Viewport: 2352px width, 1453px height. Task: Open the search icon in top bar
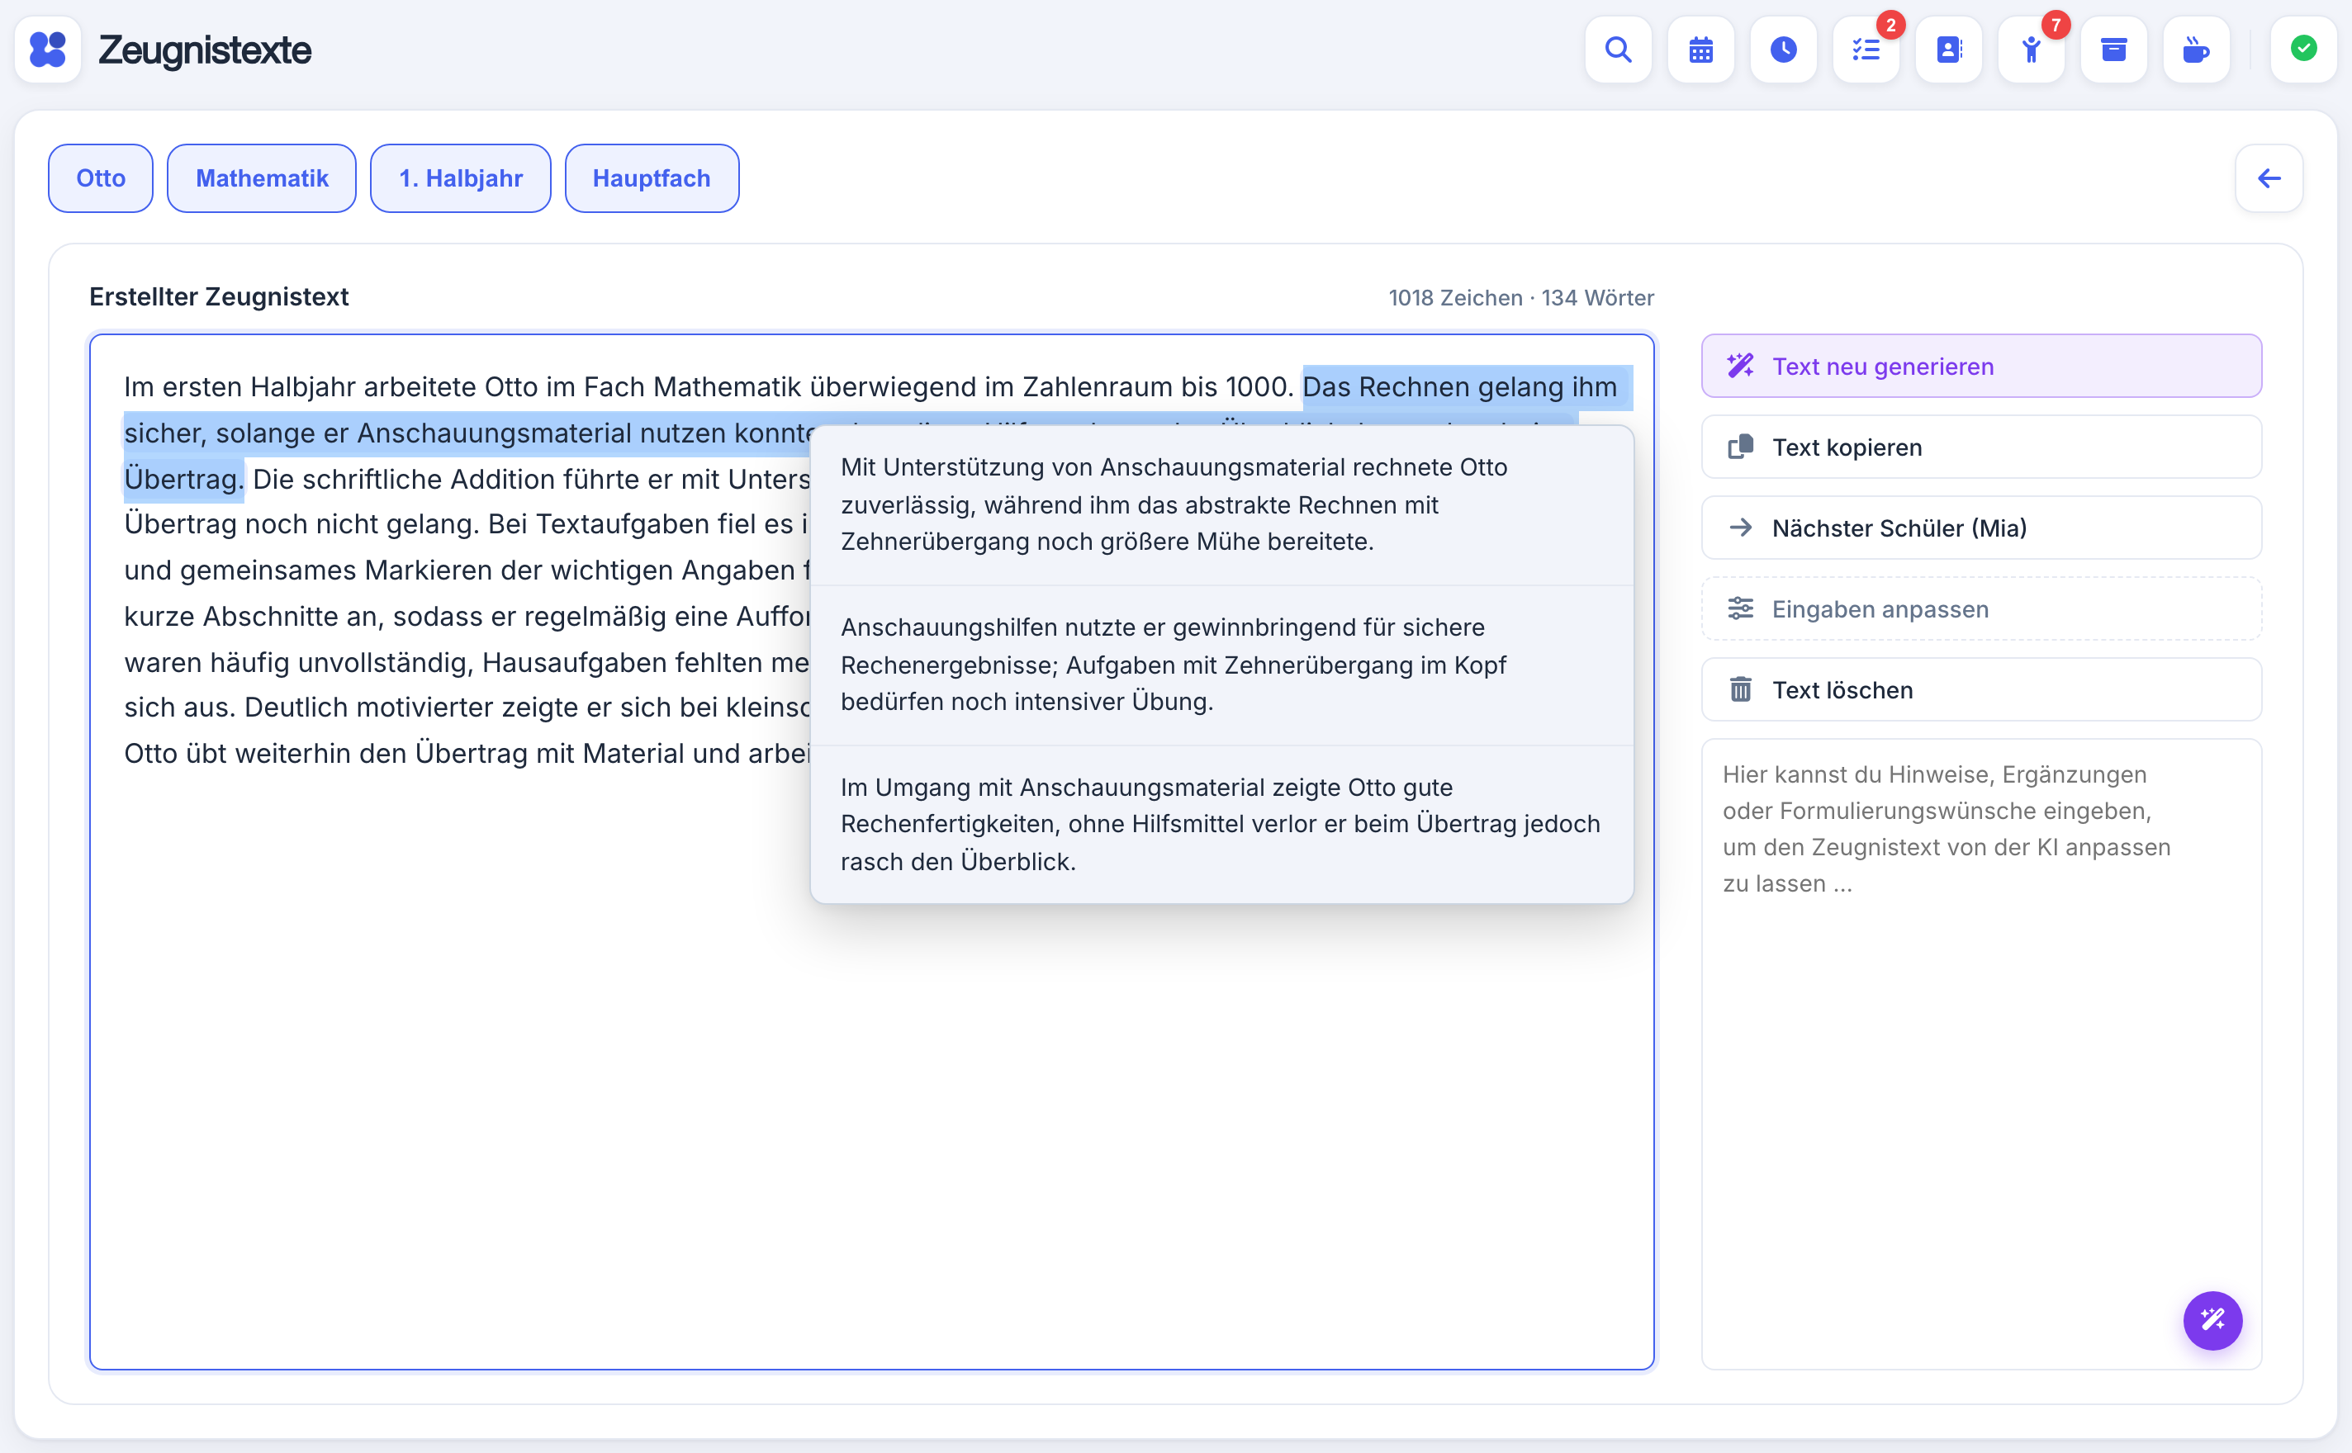[x=1619, y=49]
